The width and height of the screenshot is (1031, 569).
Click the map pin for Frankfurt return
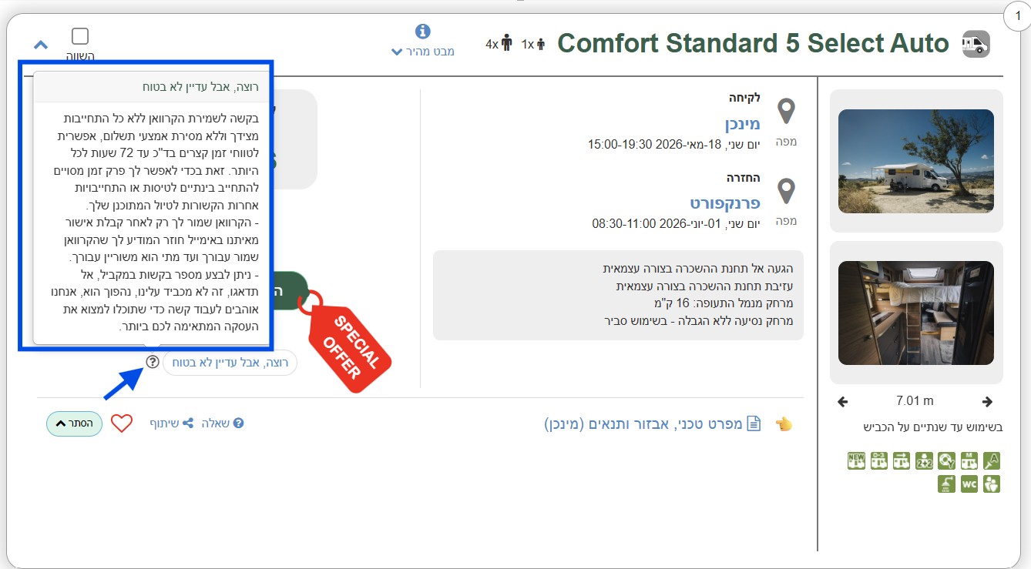[x=786, y=191]
